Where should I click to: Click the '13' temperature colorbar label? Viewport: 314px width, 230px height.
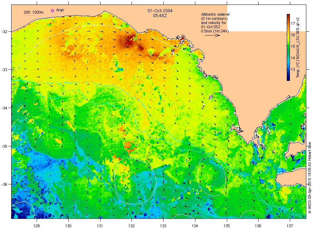(x=293, y=69)
